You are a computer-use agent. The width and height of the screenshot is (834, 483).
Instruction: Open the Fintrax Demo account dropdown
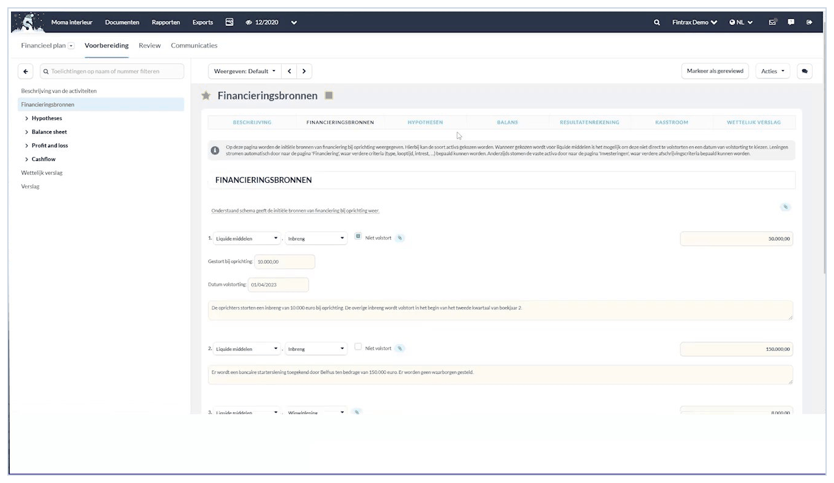coord(694,23)
